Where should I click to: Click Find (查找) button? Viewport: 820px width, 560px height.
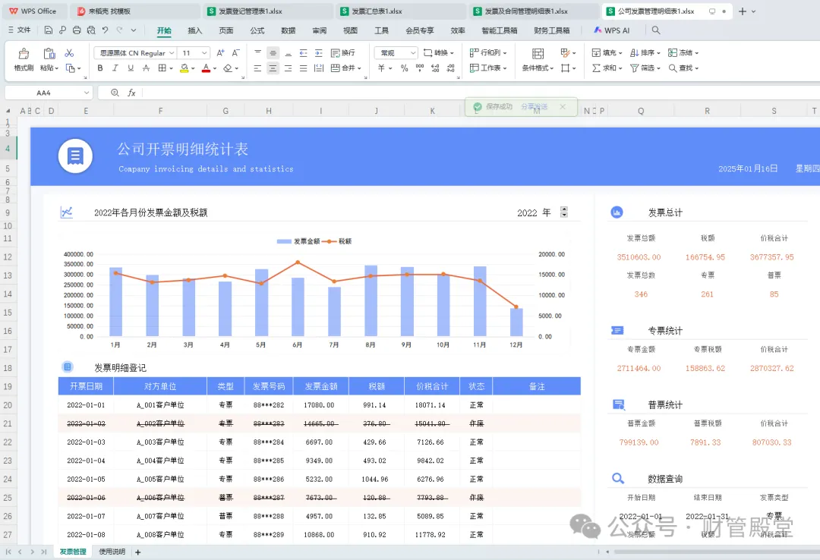tap(683, 68)
